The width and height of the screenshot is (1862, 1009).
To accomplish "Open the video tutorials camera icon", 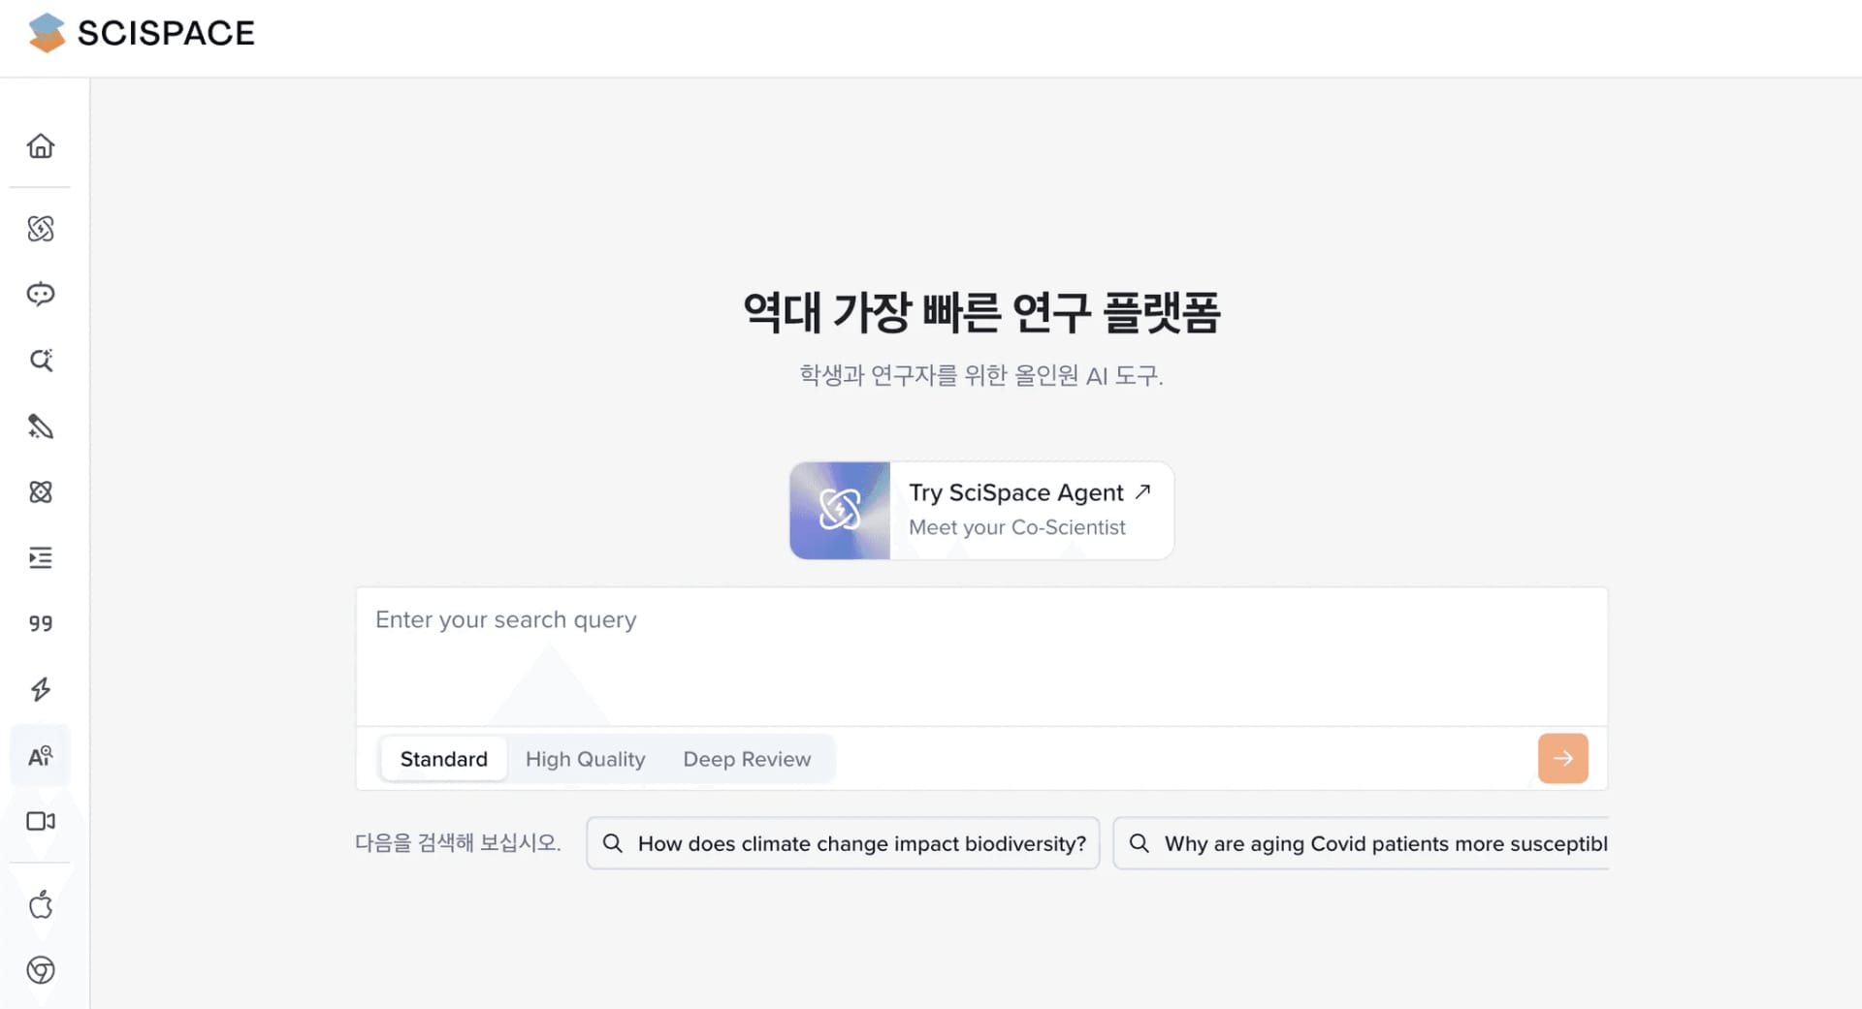I will click(41, 821).
